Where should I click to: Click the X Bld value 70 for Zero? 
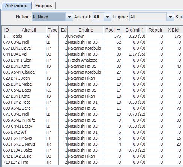coord(173,108)
